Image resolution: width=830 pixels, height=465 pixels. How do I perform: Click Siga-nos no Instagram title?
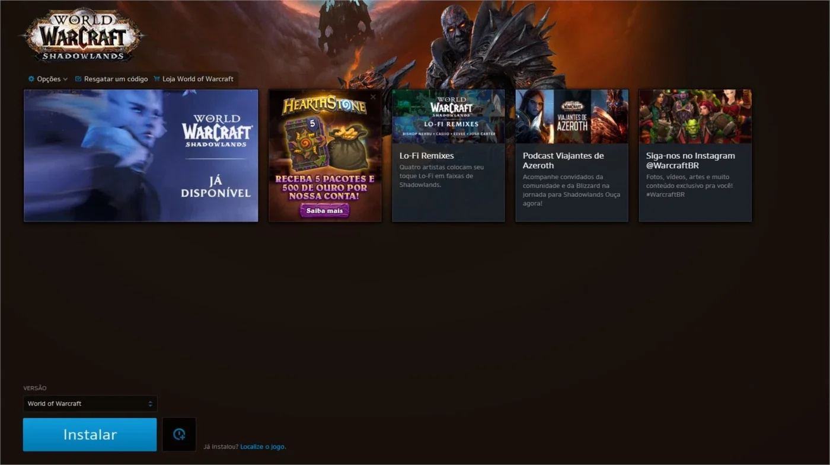691,161
